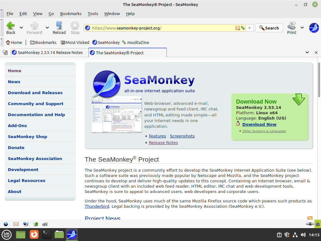Open Composer from the status bar
The width and height of the screenshot is (321, 241).
(x=26, y=224)
